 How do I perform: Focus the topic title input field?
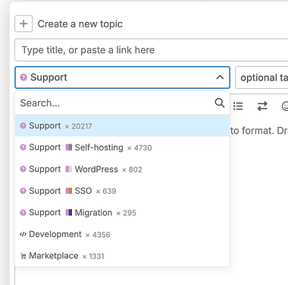(x=152, y=50)
